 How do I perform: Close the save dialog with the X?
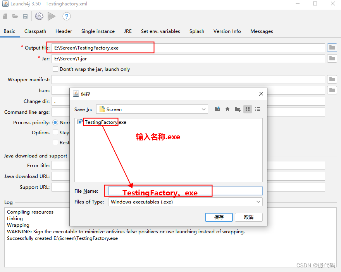pyautogui.click(x=261, y=94)
